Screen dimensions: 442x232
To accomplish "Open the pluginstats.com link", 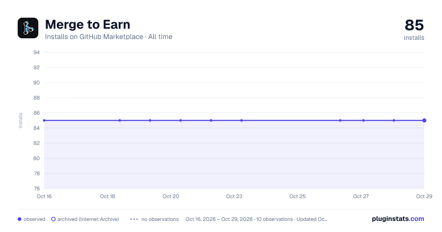I will pyautogui.click(x=398, y=219).
